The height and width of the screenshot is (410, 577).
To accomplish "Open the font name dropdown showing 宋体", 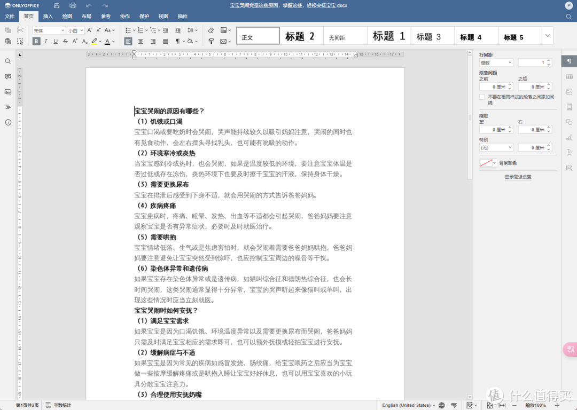I will point(48,30).
